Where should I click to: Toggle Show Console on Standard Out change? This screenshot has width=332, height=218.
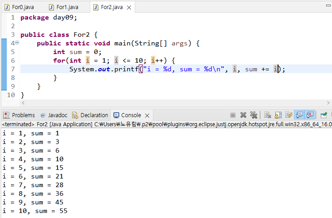click(299, 115)
